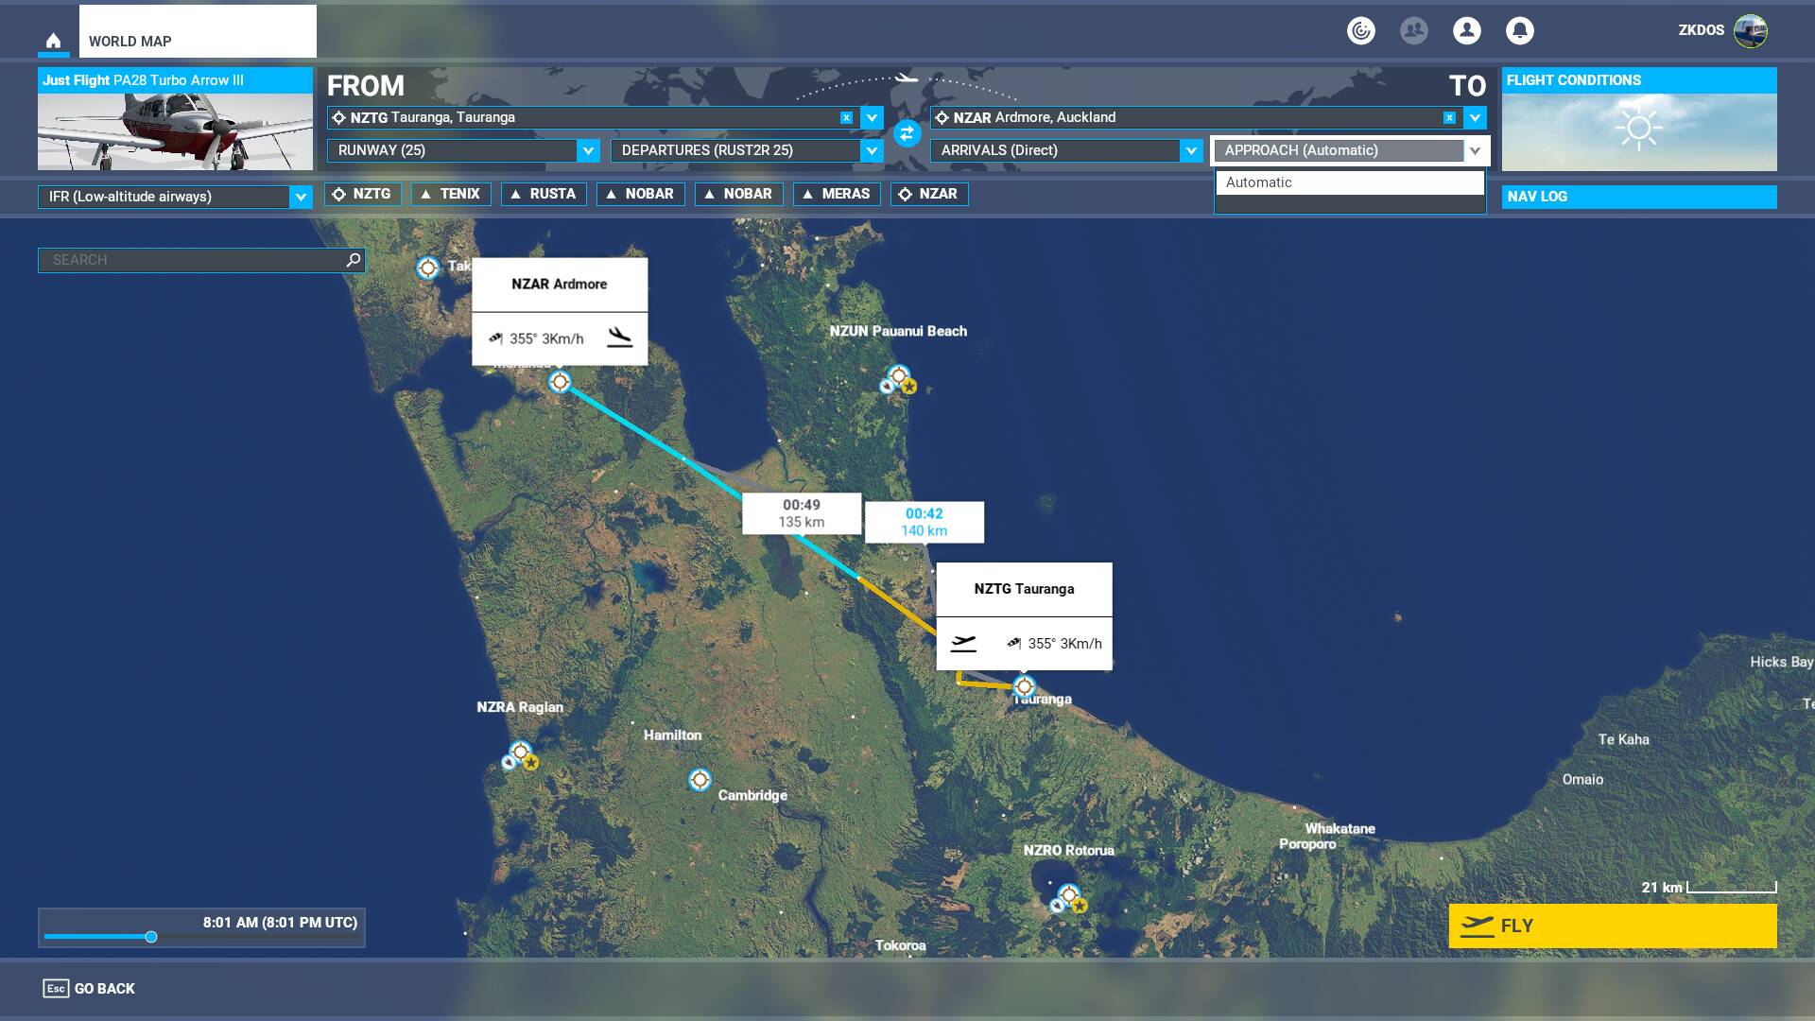Open the multiplayer group icon
This screenshot has height=1021, width=1815.
(1413, 30)
